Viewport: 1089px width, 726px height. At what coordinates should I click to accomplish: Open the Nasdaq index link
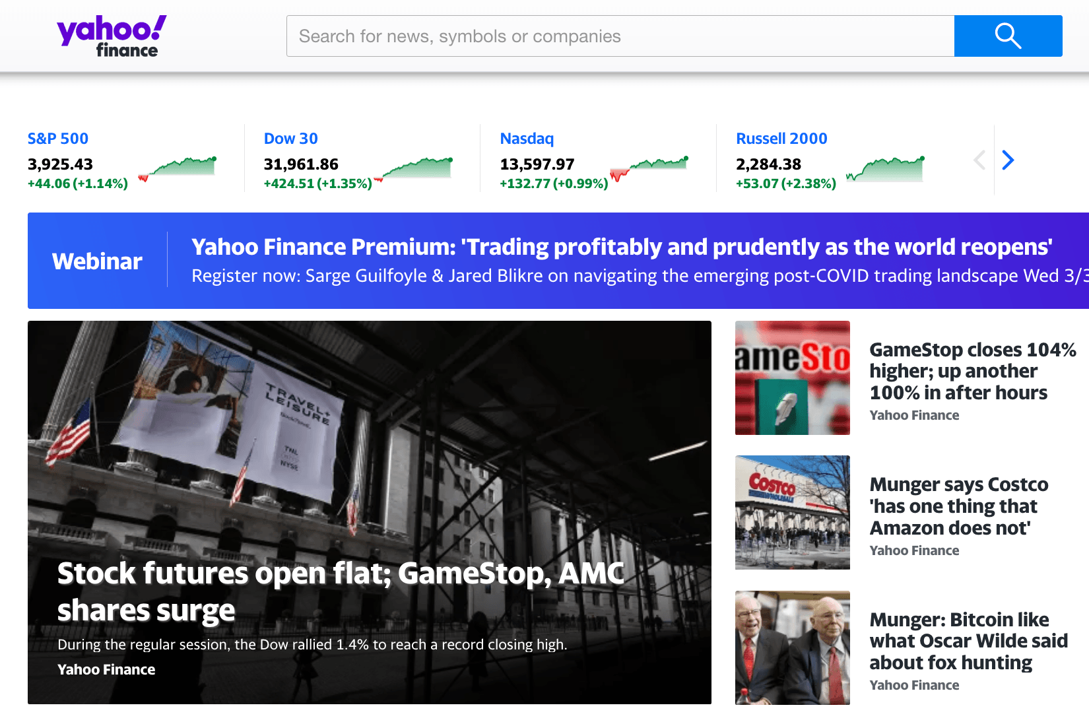(x=527, y=139)
